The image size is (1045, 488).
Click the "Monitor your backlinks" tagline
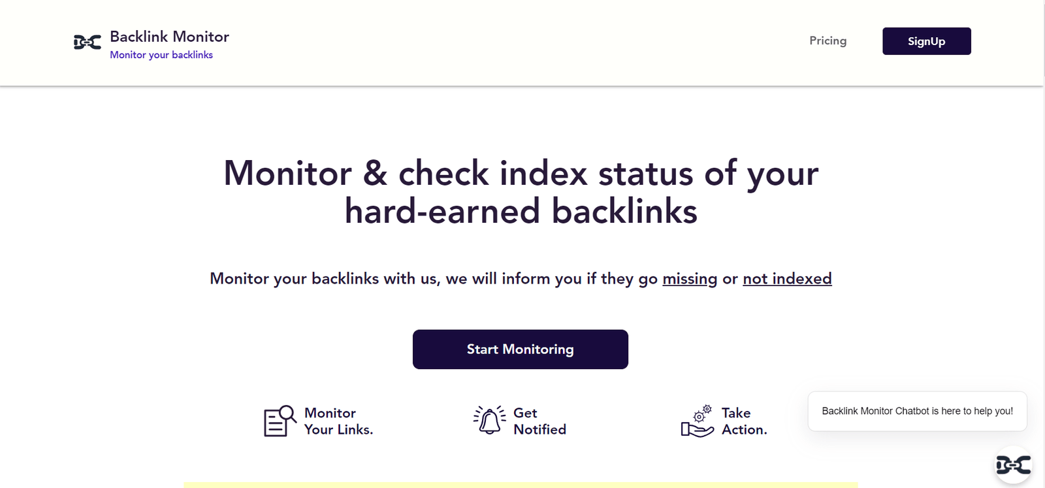161,55
